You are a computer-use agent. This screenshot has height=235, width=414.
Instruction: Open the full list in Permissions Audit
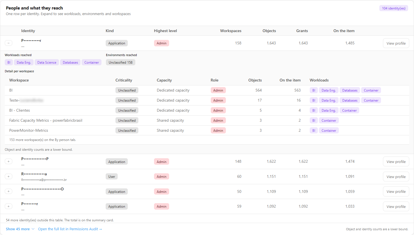point(70,229)
